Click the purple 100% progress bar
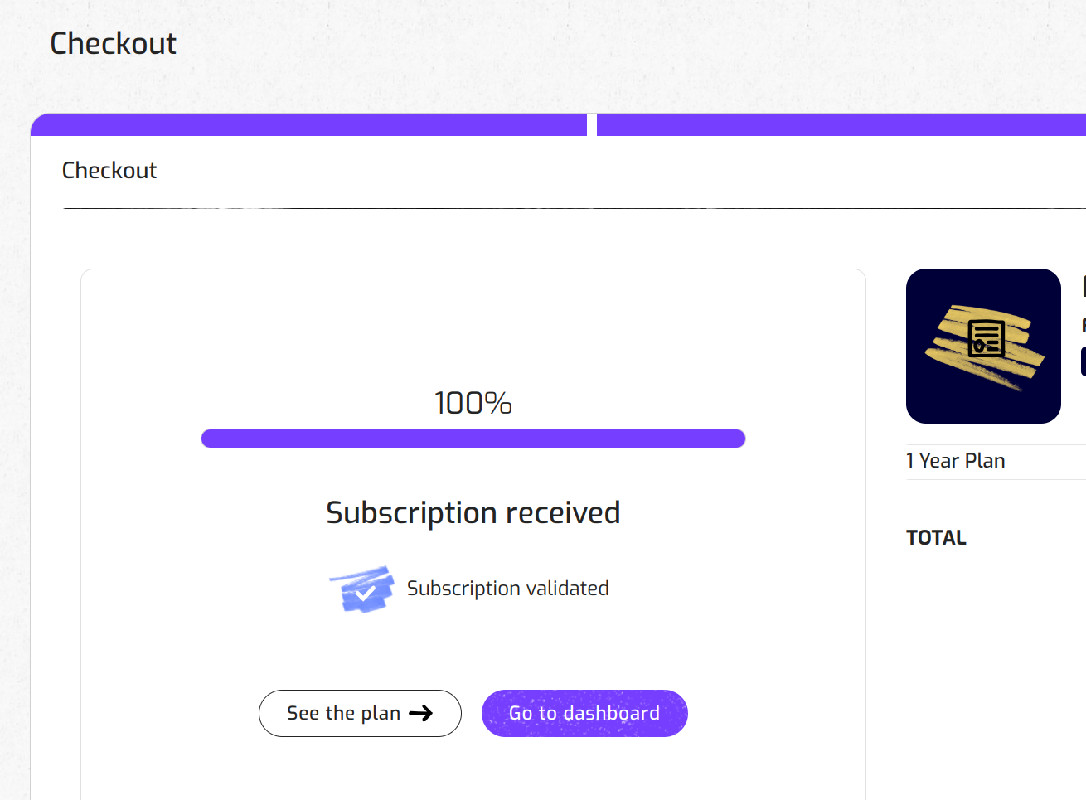 473,439
